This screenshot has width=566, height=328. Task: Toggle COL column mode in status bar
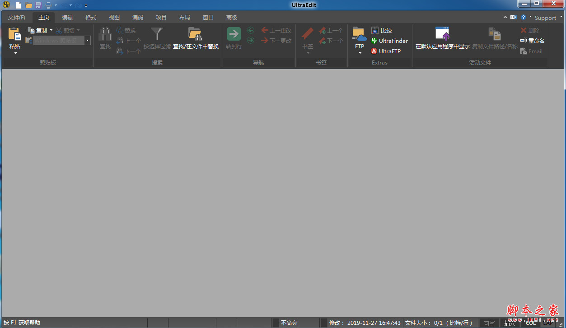pyautogui.click(x=531, y=323)
